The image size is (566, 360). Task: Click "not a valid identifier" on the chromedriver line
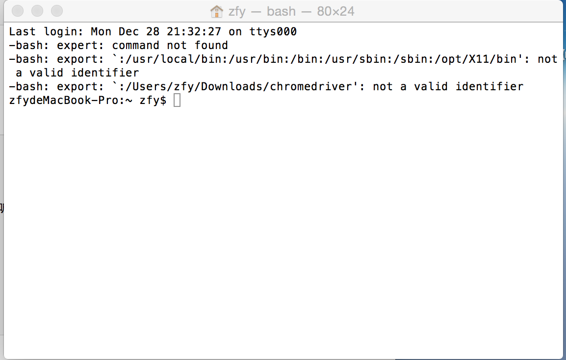click(x=448, y=87)
